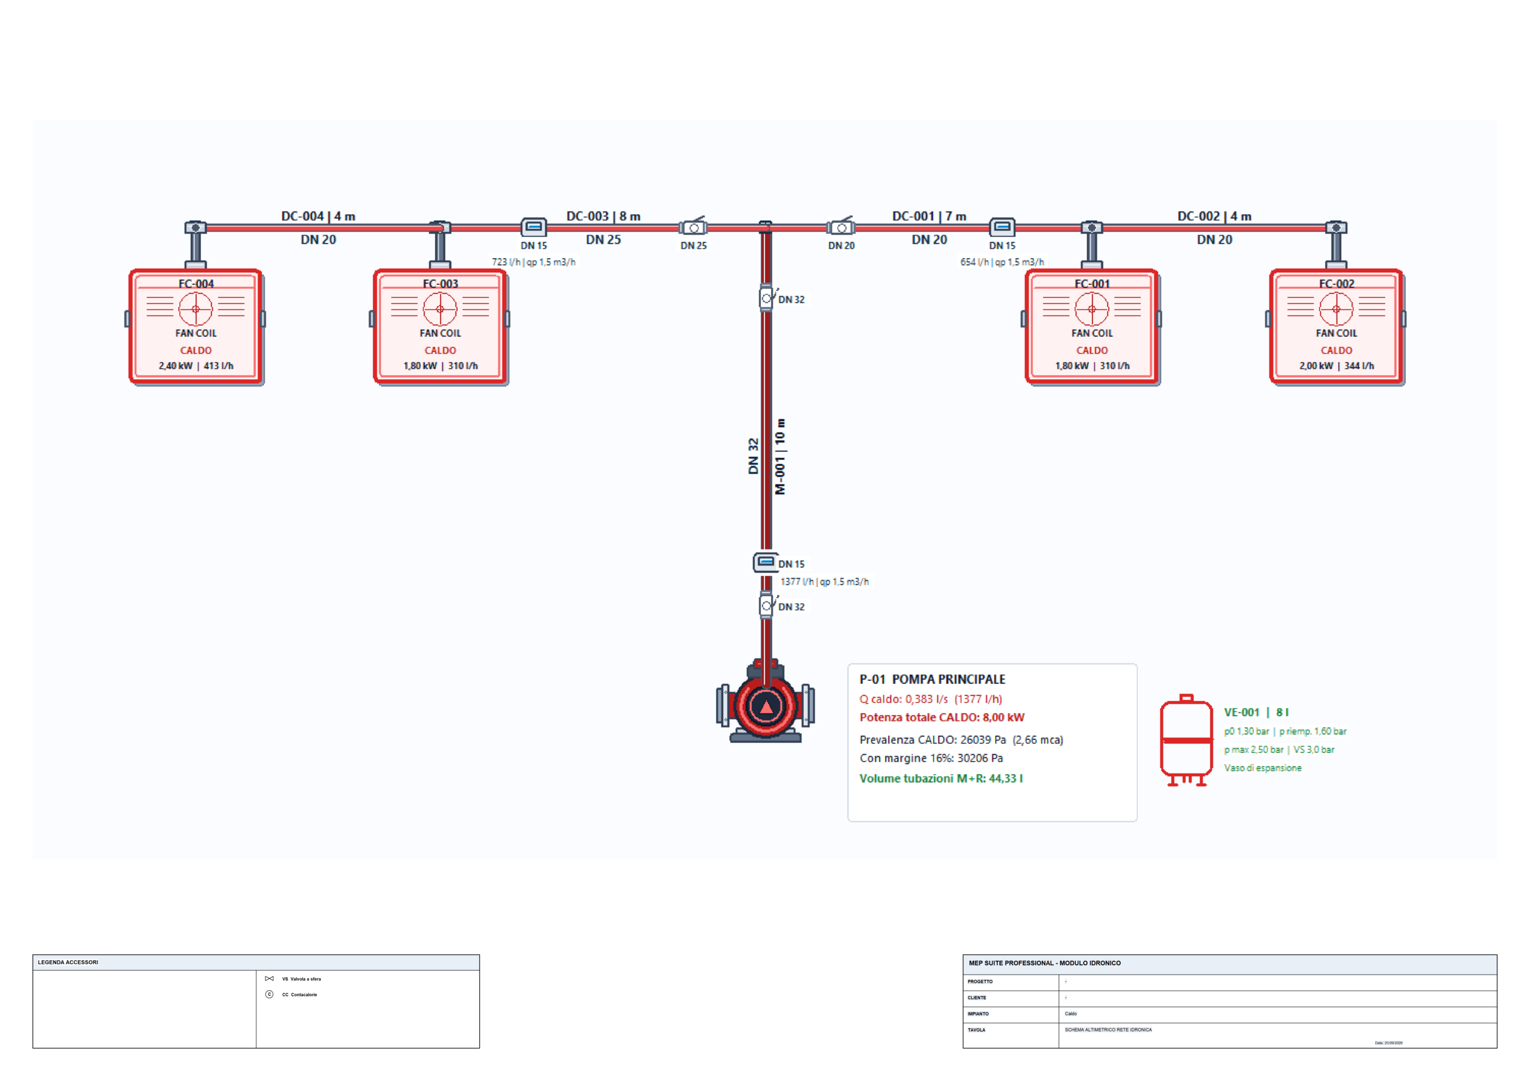Viewport: 1530px width, 1081px height.
Task: Click the 'DN 25' size label under DC-003
Action: (x=603, y=239)
